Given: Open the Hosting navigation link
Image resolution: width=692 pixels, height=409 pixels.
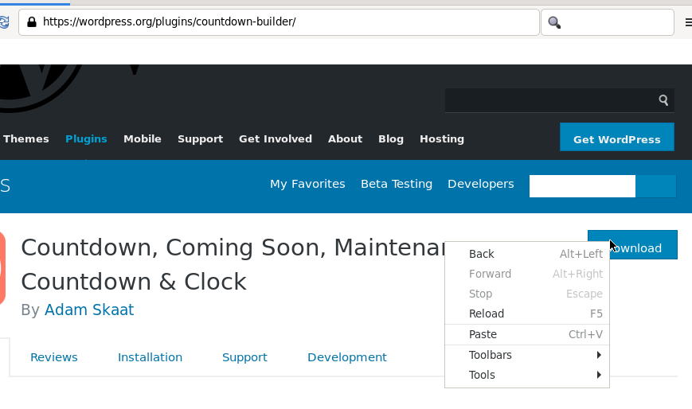Looking at the screenshot, I should [x=442, y=139].
